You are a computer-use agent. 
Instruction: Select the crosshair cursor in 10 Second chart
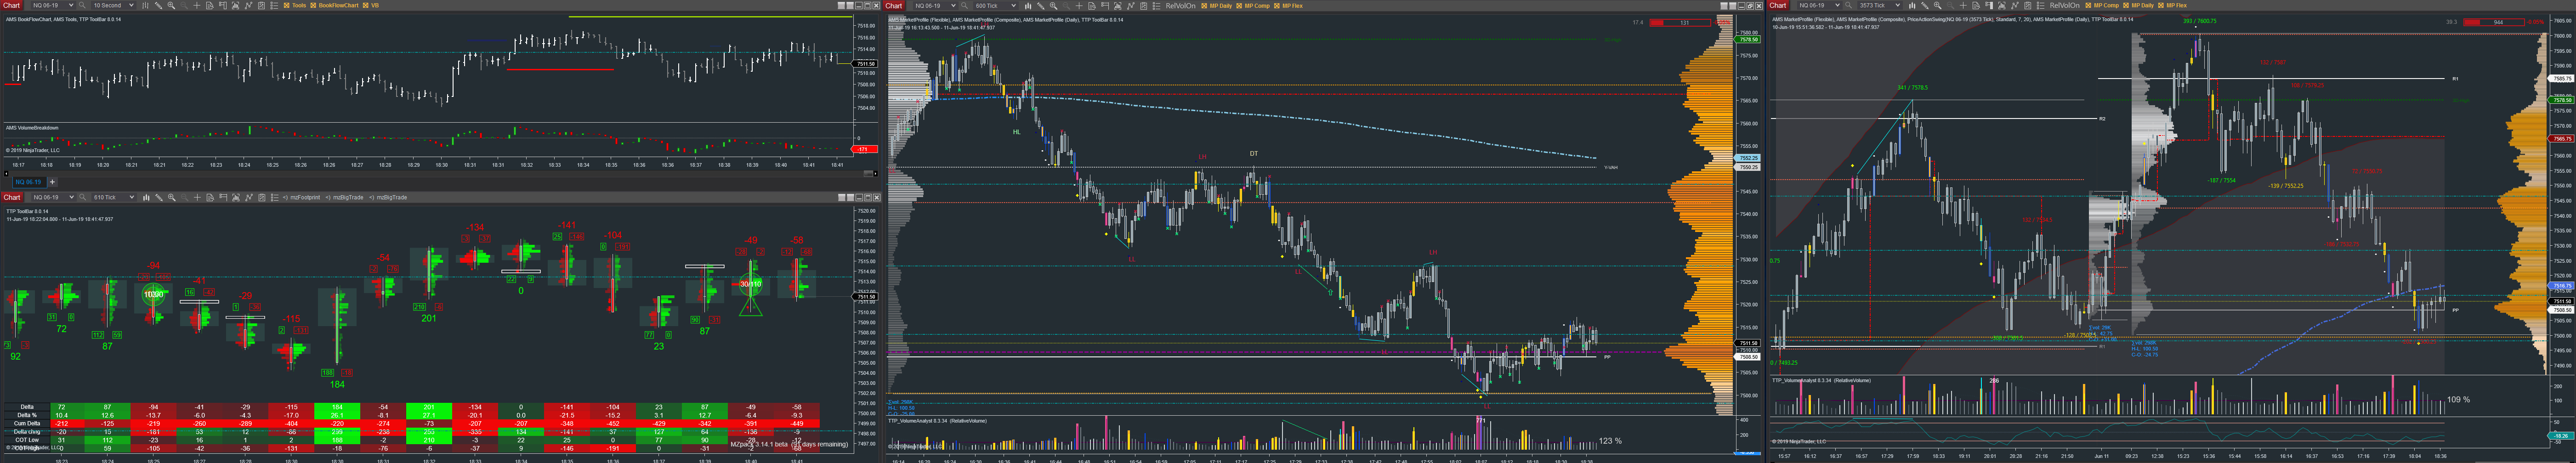pyautogui.click(x=197, y=5)
